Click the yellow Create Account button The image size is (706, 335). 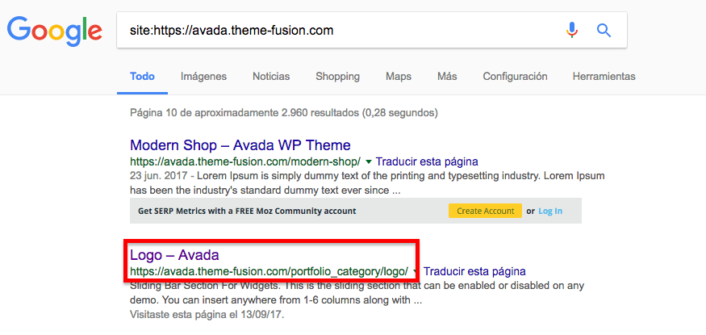point(485,211)
